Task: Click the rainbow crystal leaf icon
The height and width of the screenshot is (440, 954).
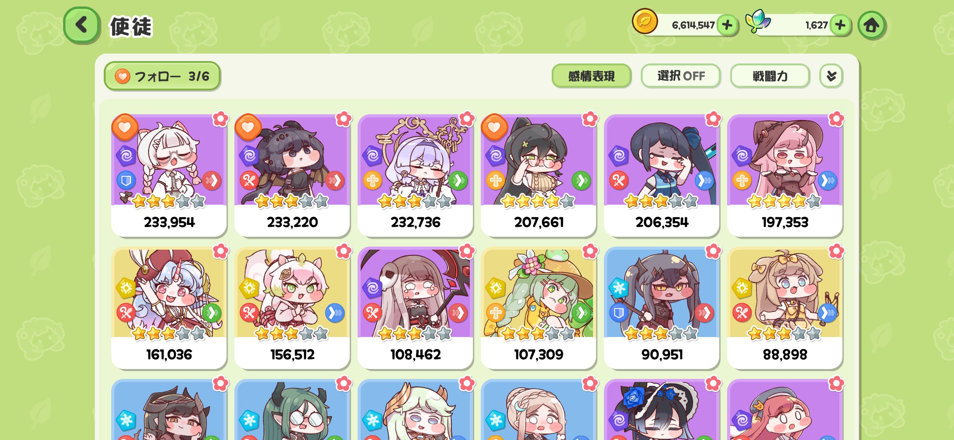Action: coord(757,21)
